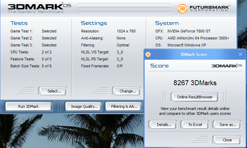Open the Image Quality... tool
The image size is (247, 148).
click(x=84, y=106)
